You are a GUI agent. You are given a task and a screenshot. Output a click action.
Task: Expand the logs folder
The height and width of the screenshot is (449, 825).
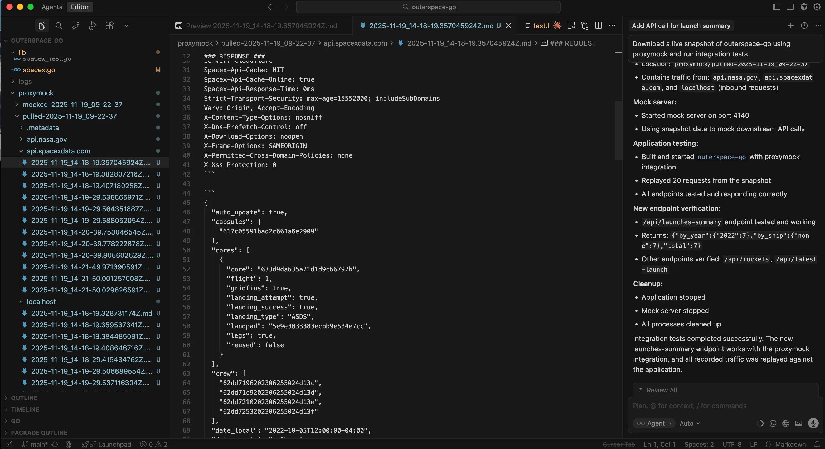point(25,81)
